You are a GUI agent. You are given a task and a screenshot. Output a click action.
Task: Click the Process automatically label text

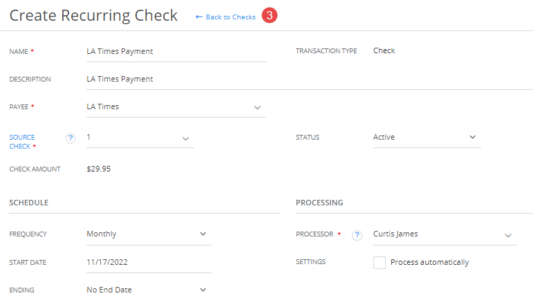tap(430, 262)
